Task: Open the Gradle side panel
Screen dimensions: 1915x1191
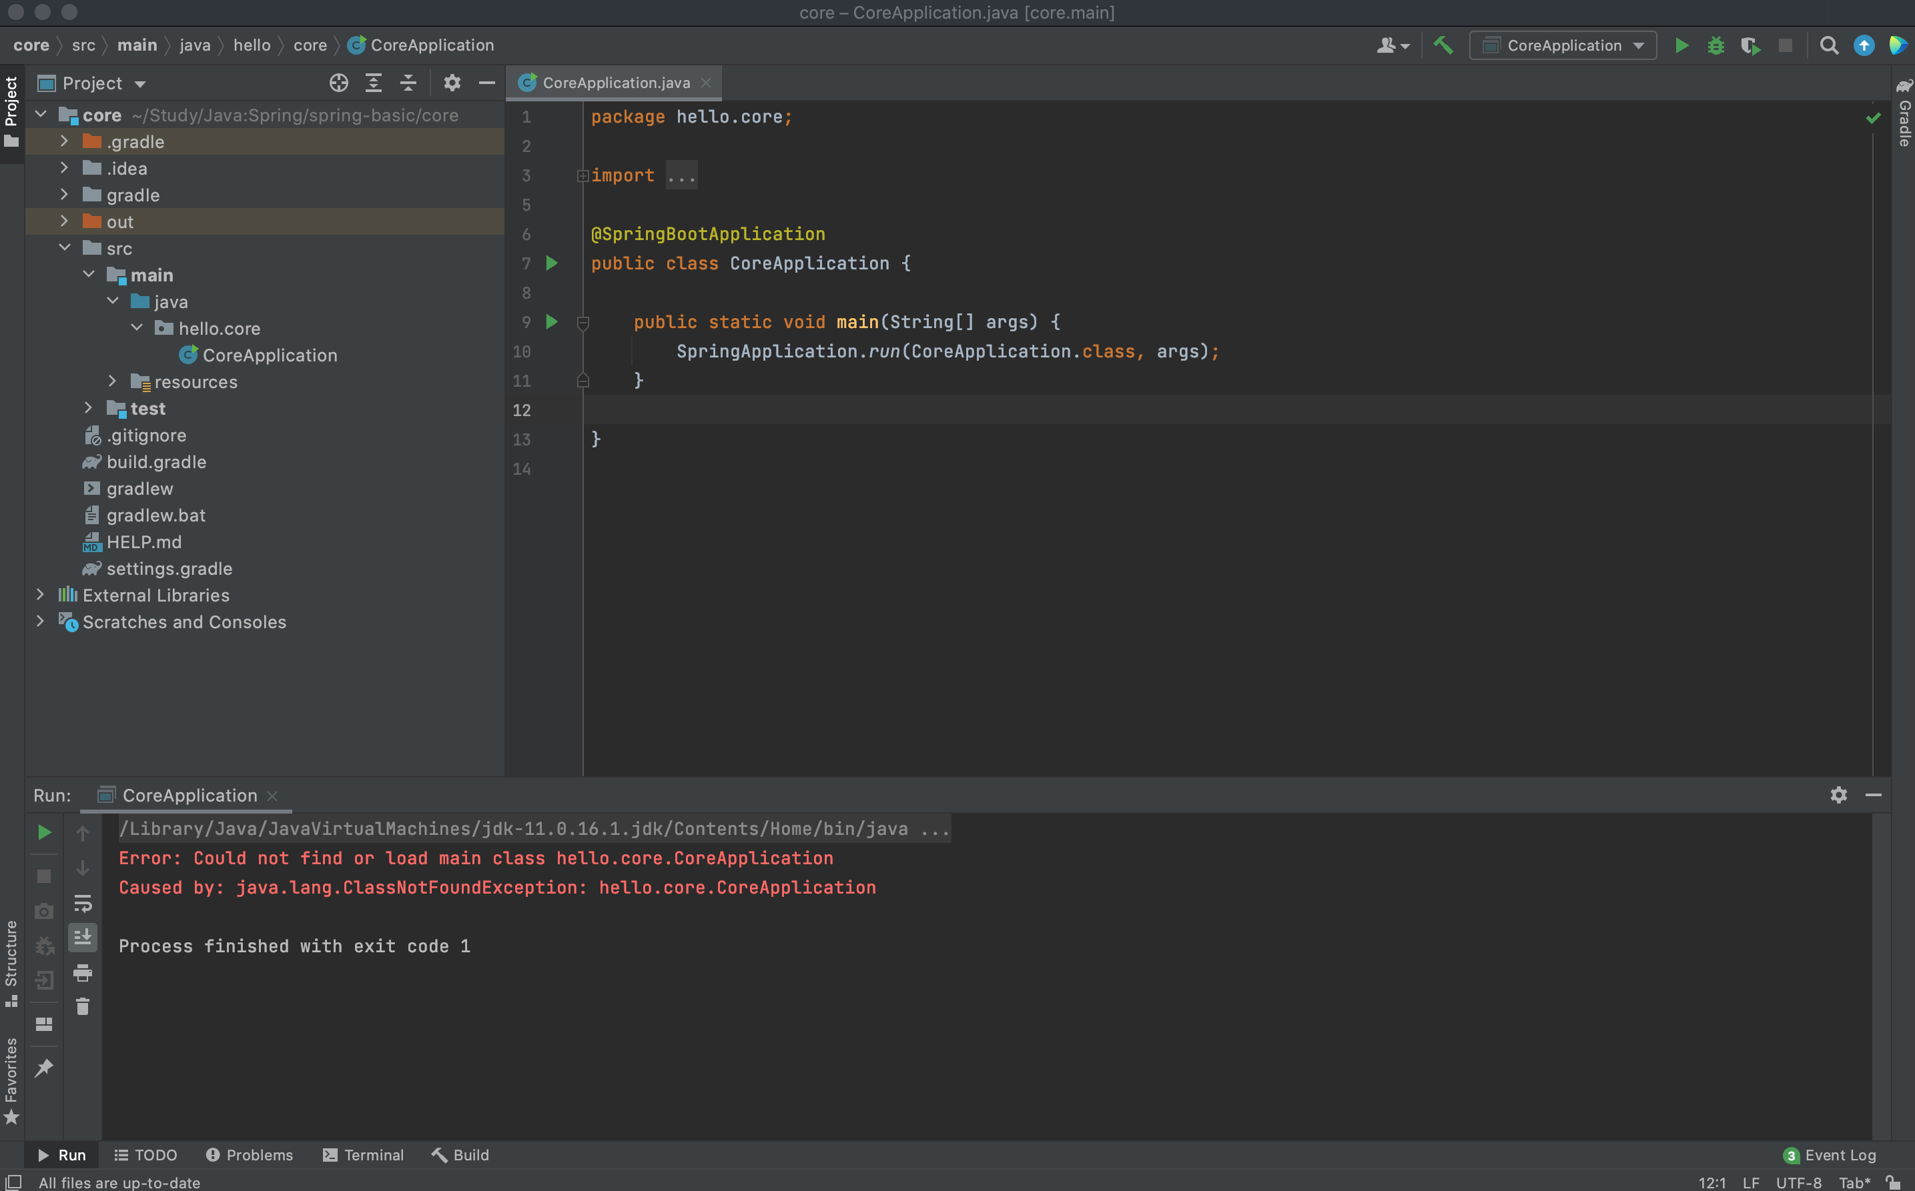Action: point(1904,113)
